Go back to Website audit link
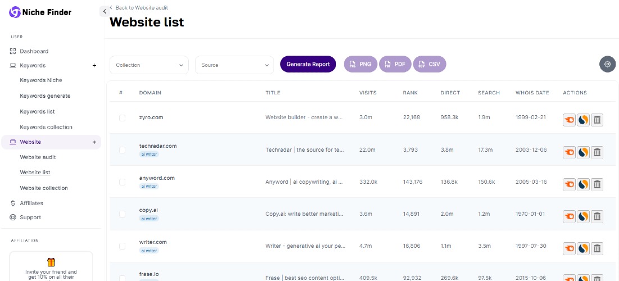The image size is (619, 281). tap(139, 7)
